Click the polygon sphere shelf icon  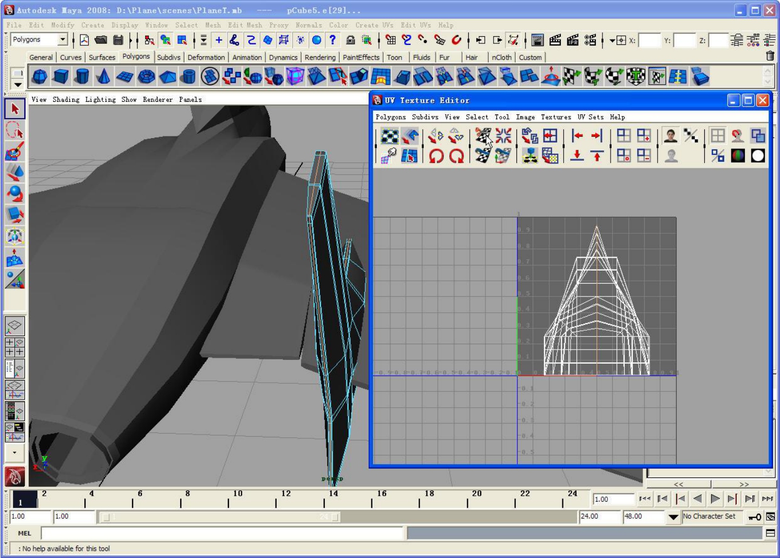click(x=39, y=77)
